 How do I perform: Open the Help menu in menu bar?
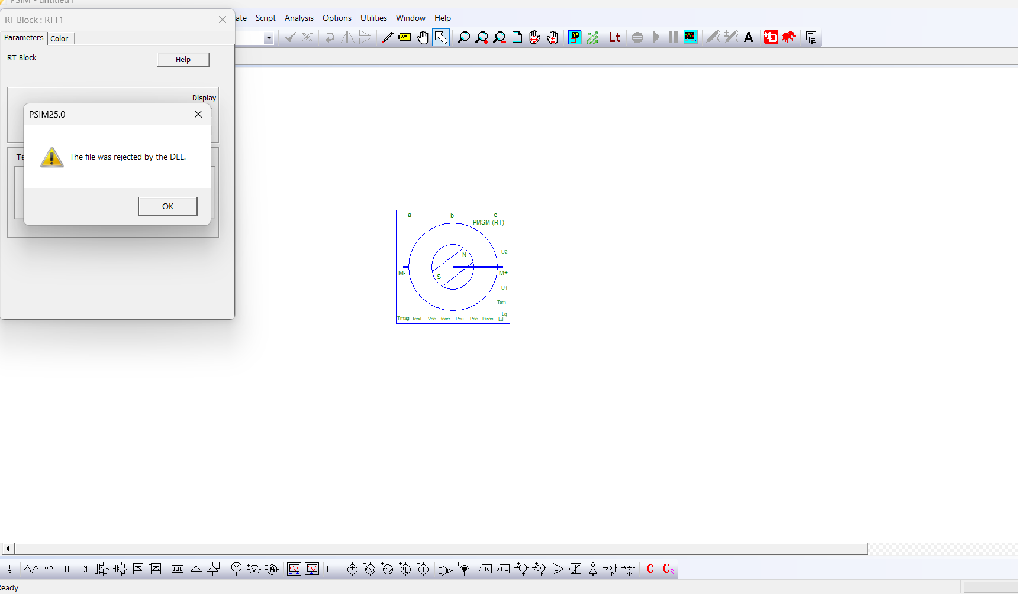[x=443, y=18]
